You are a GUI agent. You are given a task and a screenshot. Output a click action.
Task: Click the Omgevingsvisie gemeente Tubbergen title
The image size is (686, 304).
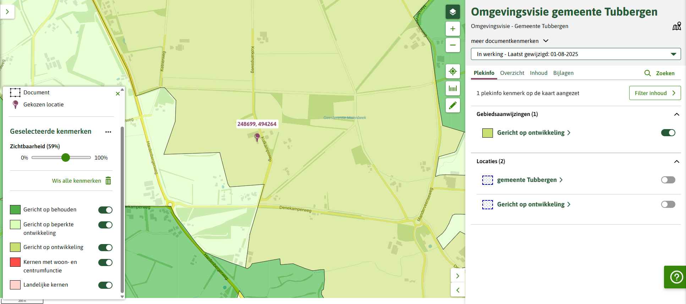[564, 12]
